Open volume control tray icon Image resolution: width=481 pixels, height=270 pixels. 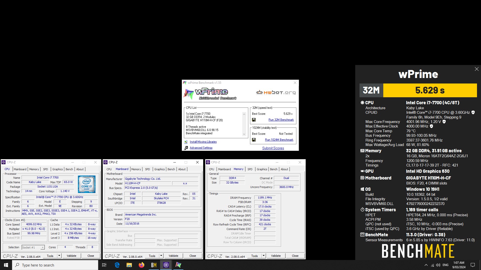tap(438, 265)
